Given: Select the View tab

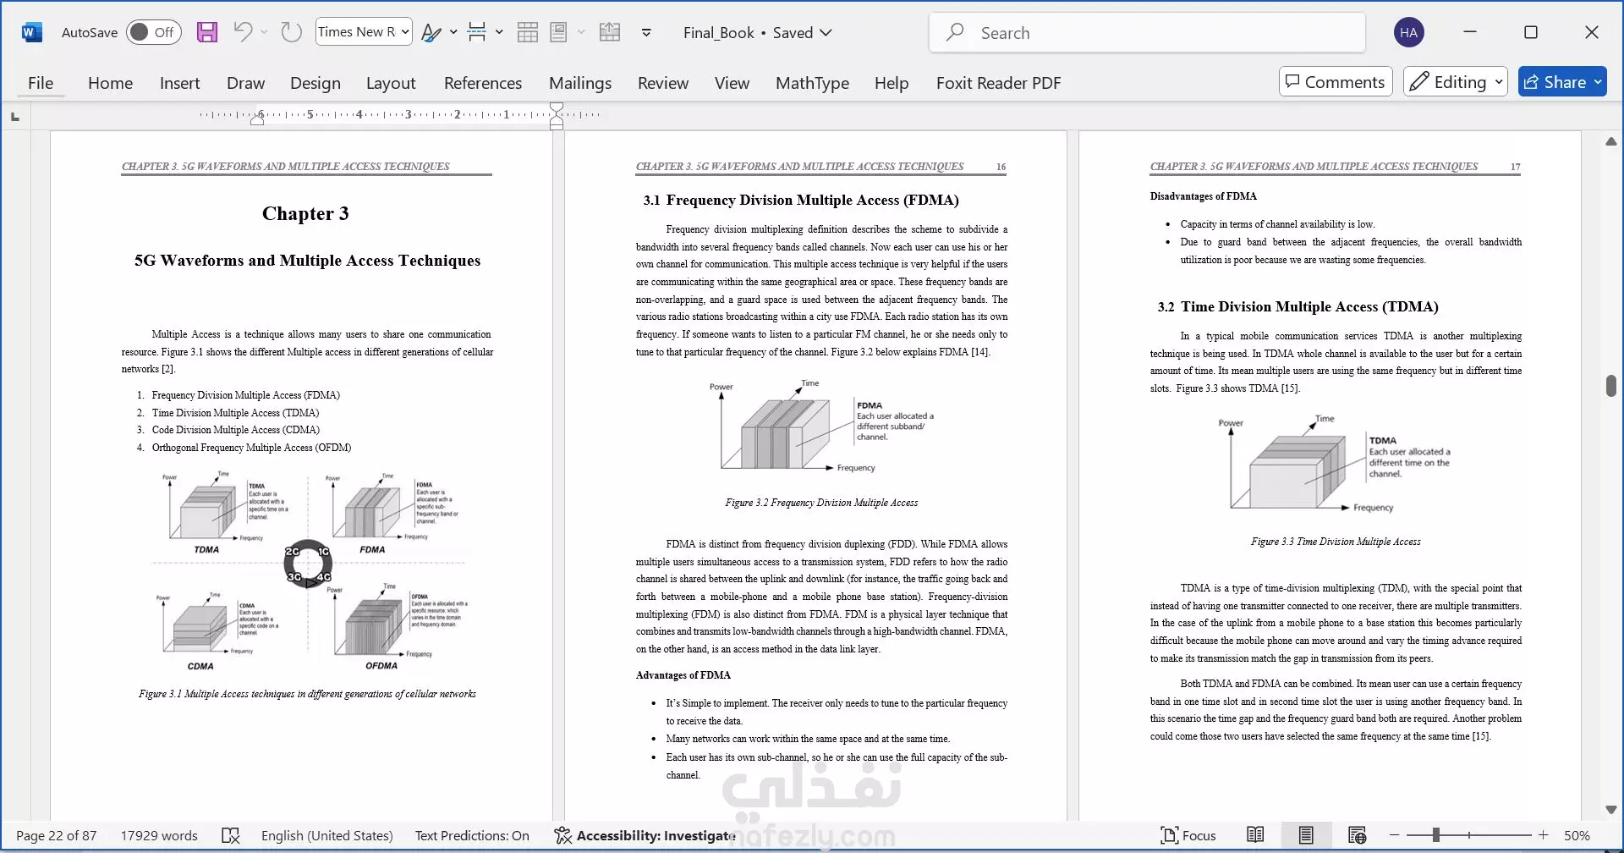Looking at the screenshot, I should (x=732, y=83).
